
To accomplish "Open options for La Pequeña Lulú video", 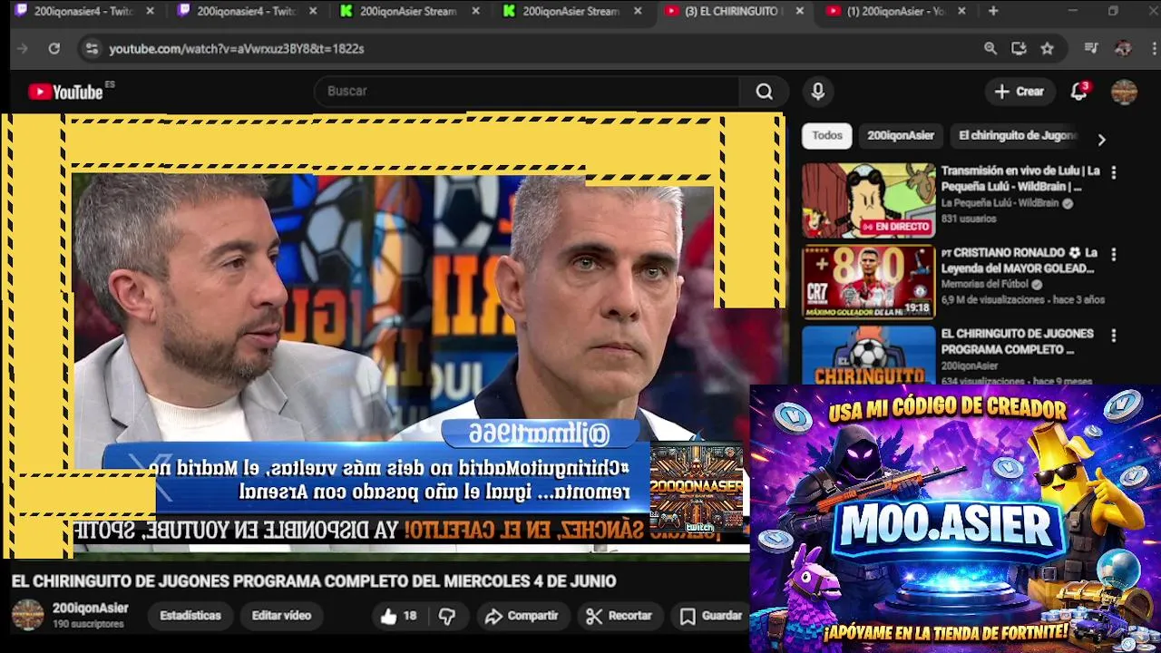I will pyautogui.click(x=1114, y=172).
